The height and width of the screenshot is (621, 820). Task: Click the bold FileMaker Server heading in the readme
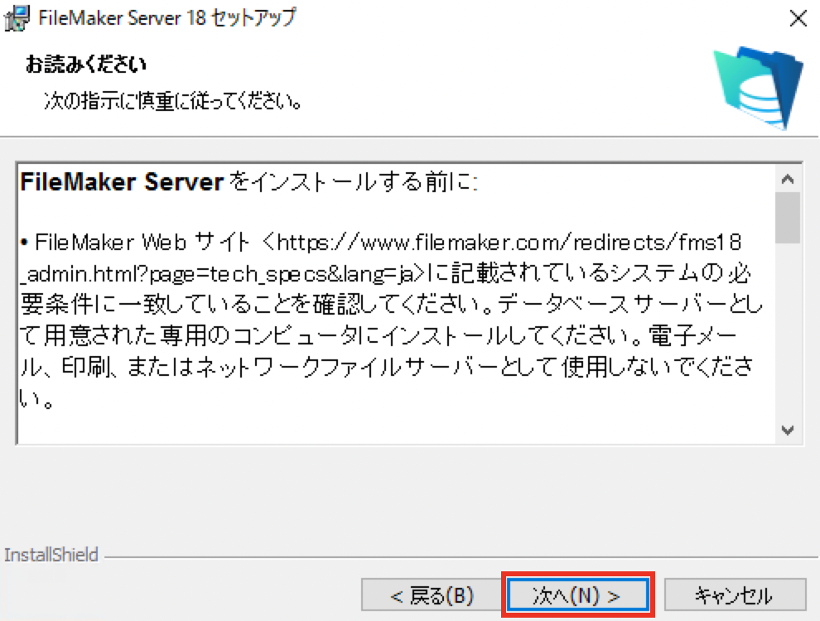pyautogui.click(x=122, y=182)
